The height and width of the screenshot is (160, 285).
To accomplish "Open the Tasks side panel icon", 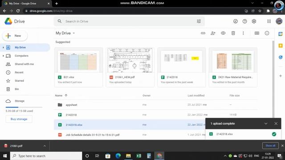I will (281, 57).
